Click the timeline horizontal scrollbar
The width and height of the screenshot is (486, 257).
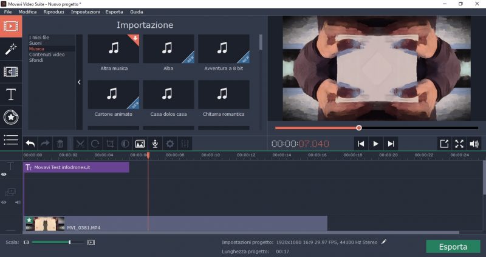click(241, 232)
